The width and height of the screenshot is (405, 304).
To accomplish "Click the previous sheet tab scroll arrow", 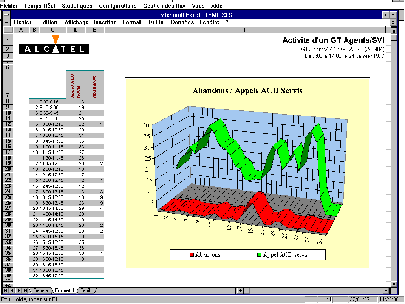I will (13, 290).
